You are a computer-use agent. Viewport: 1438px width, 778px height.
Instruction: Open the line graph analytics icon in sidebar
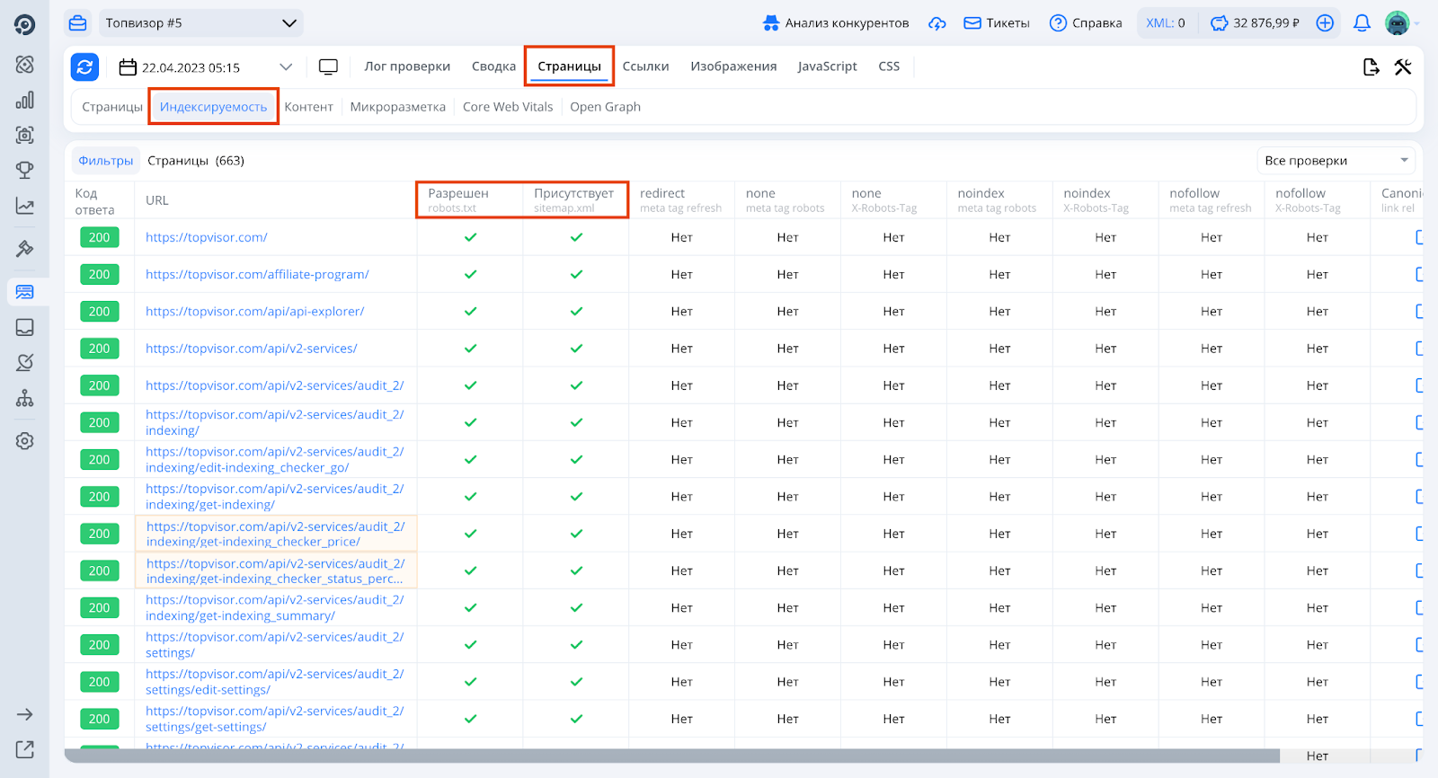(25, 206)
